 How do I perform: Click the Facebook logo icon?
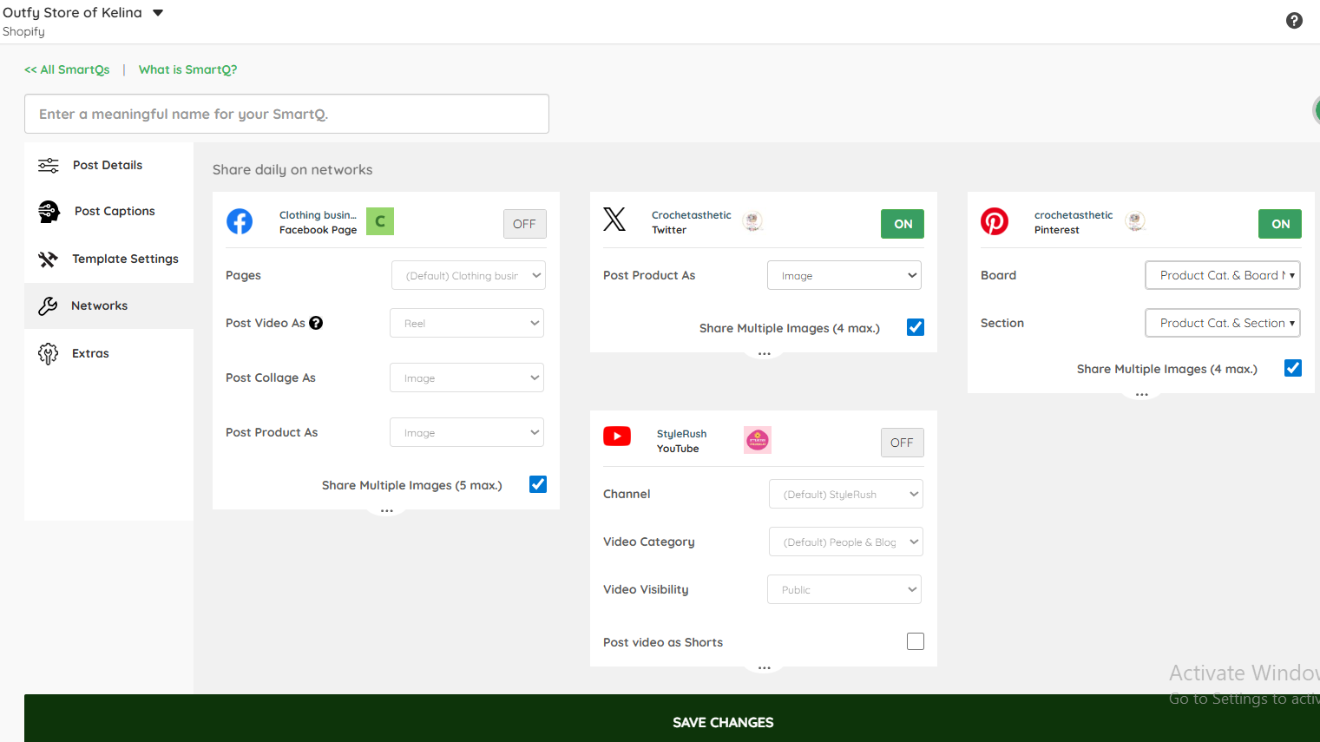pos(240,221)
